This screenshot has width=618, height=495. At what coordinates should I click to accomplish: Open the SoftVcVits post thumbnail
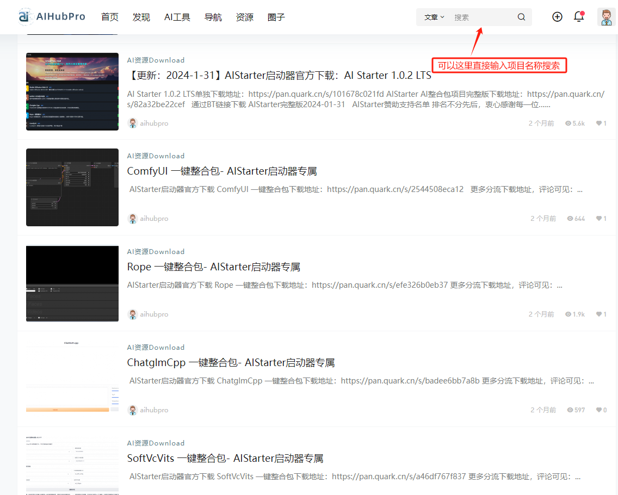72,465
